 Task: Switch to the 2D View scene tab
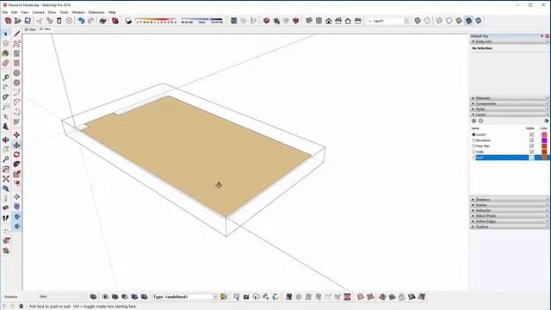(45, 29)
